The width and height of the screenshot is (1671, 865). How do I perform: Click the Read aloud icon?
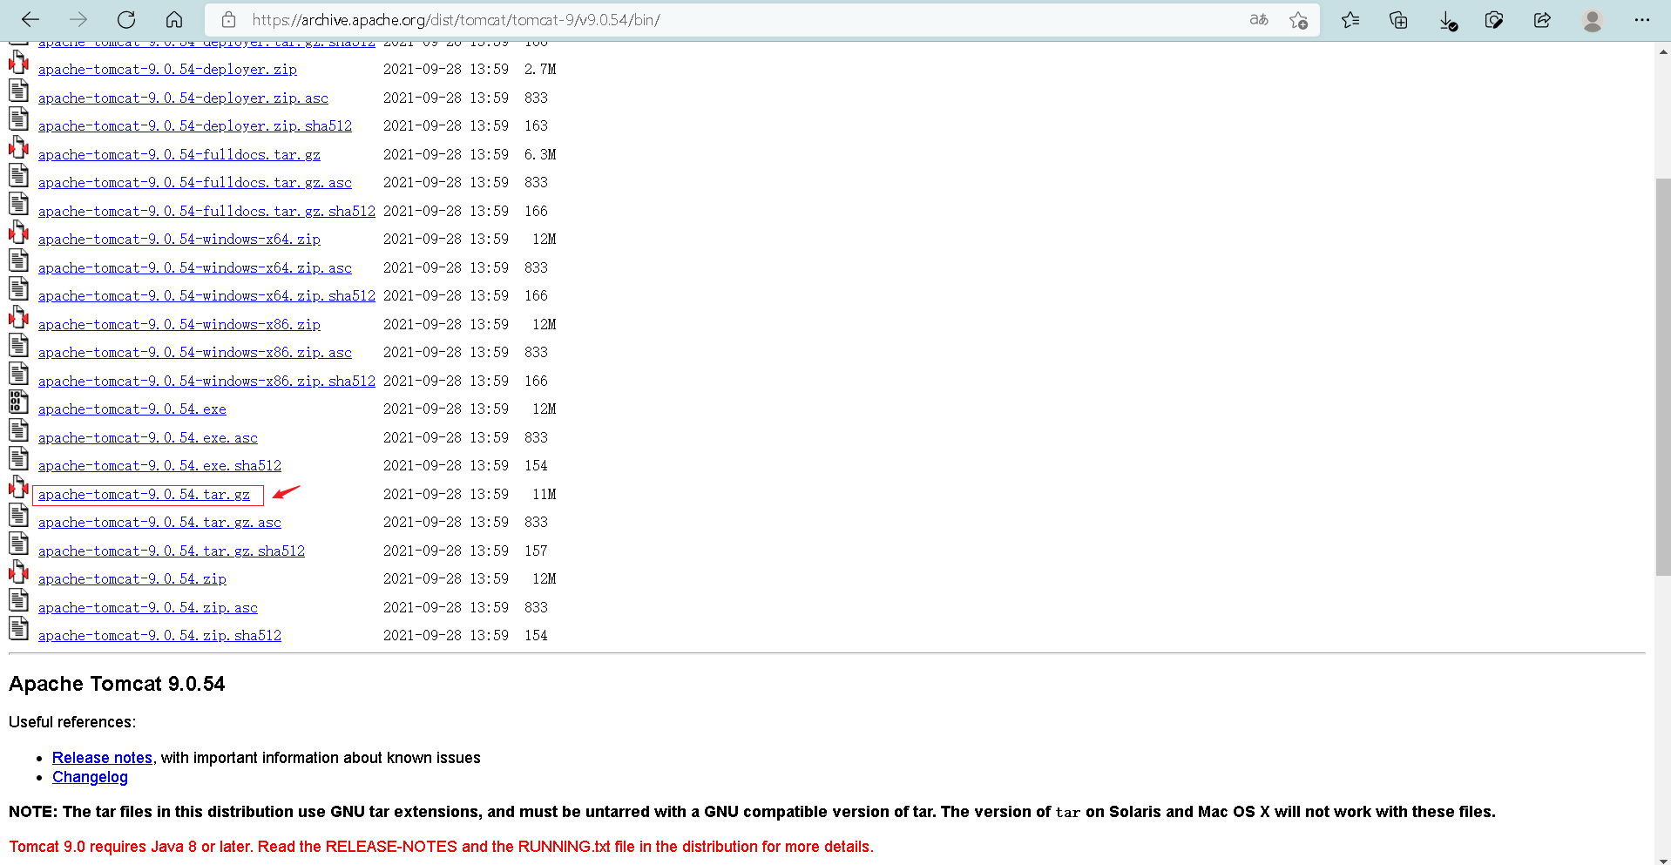[1258, 19]
